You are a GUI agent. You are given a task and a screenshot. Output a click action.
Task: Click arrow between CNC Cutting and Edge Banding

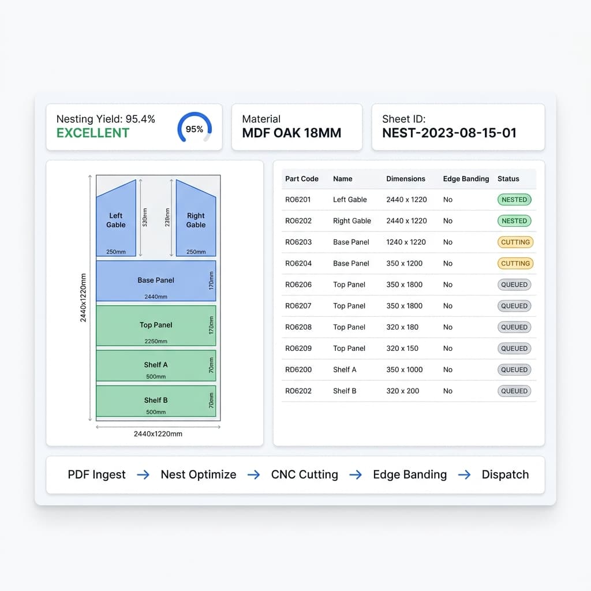pyautogui.click(x=356, y=475)
